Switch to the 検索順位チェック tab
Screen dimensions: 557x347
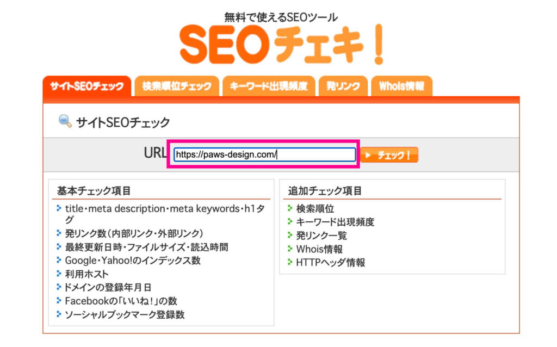[177, 86]
